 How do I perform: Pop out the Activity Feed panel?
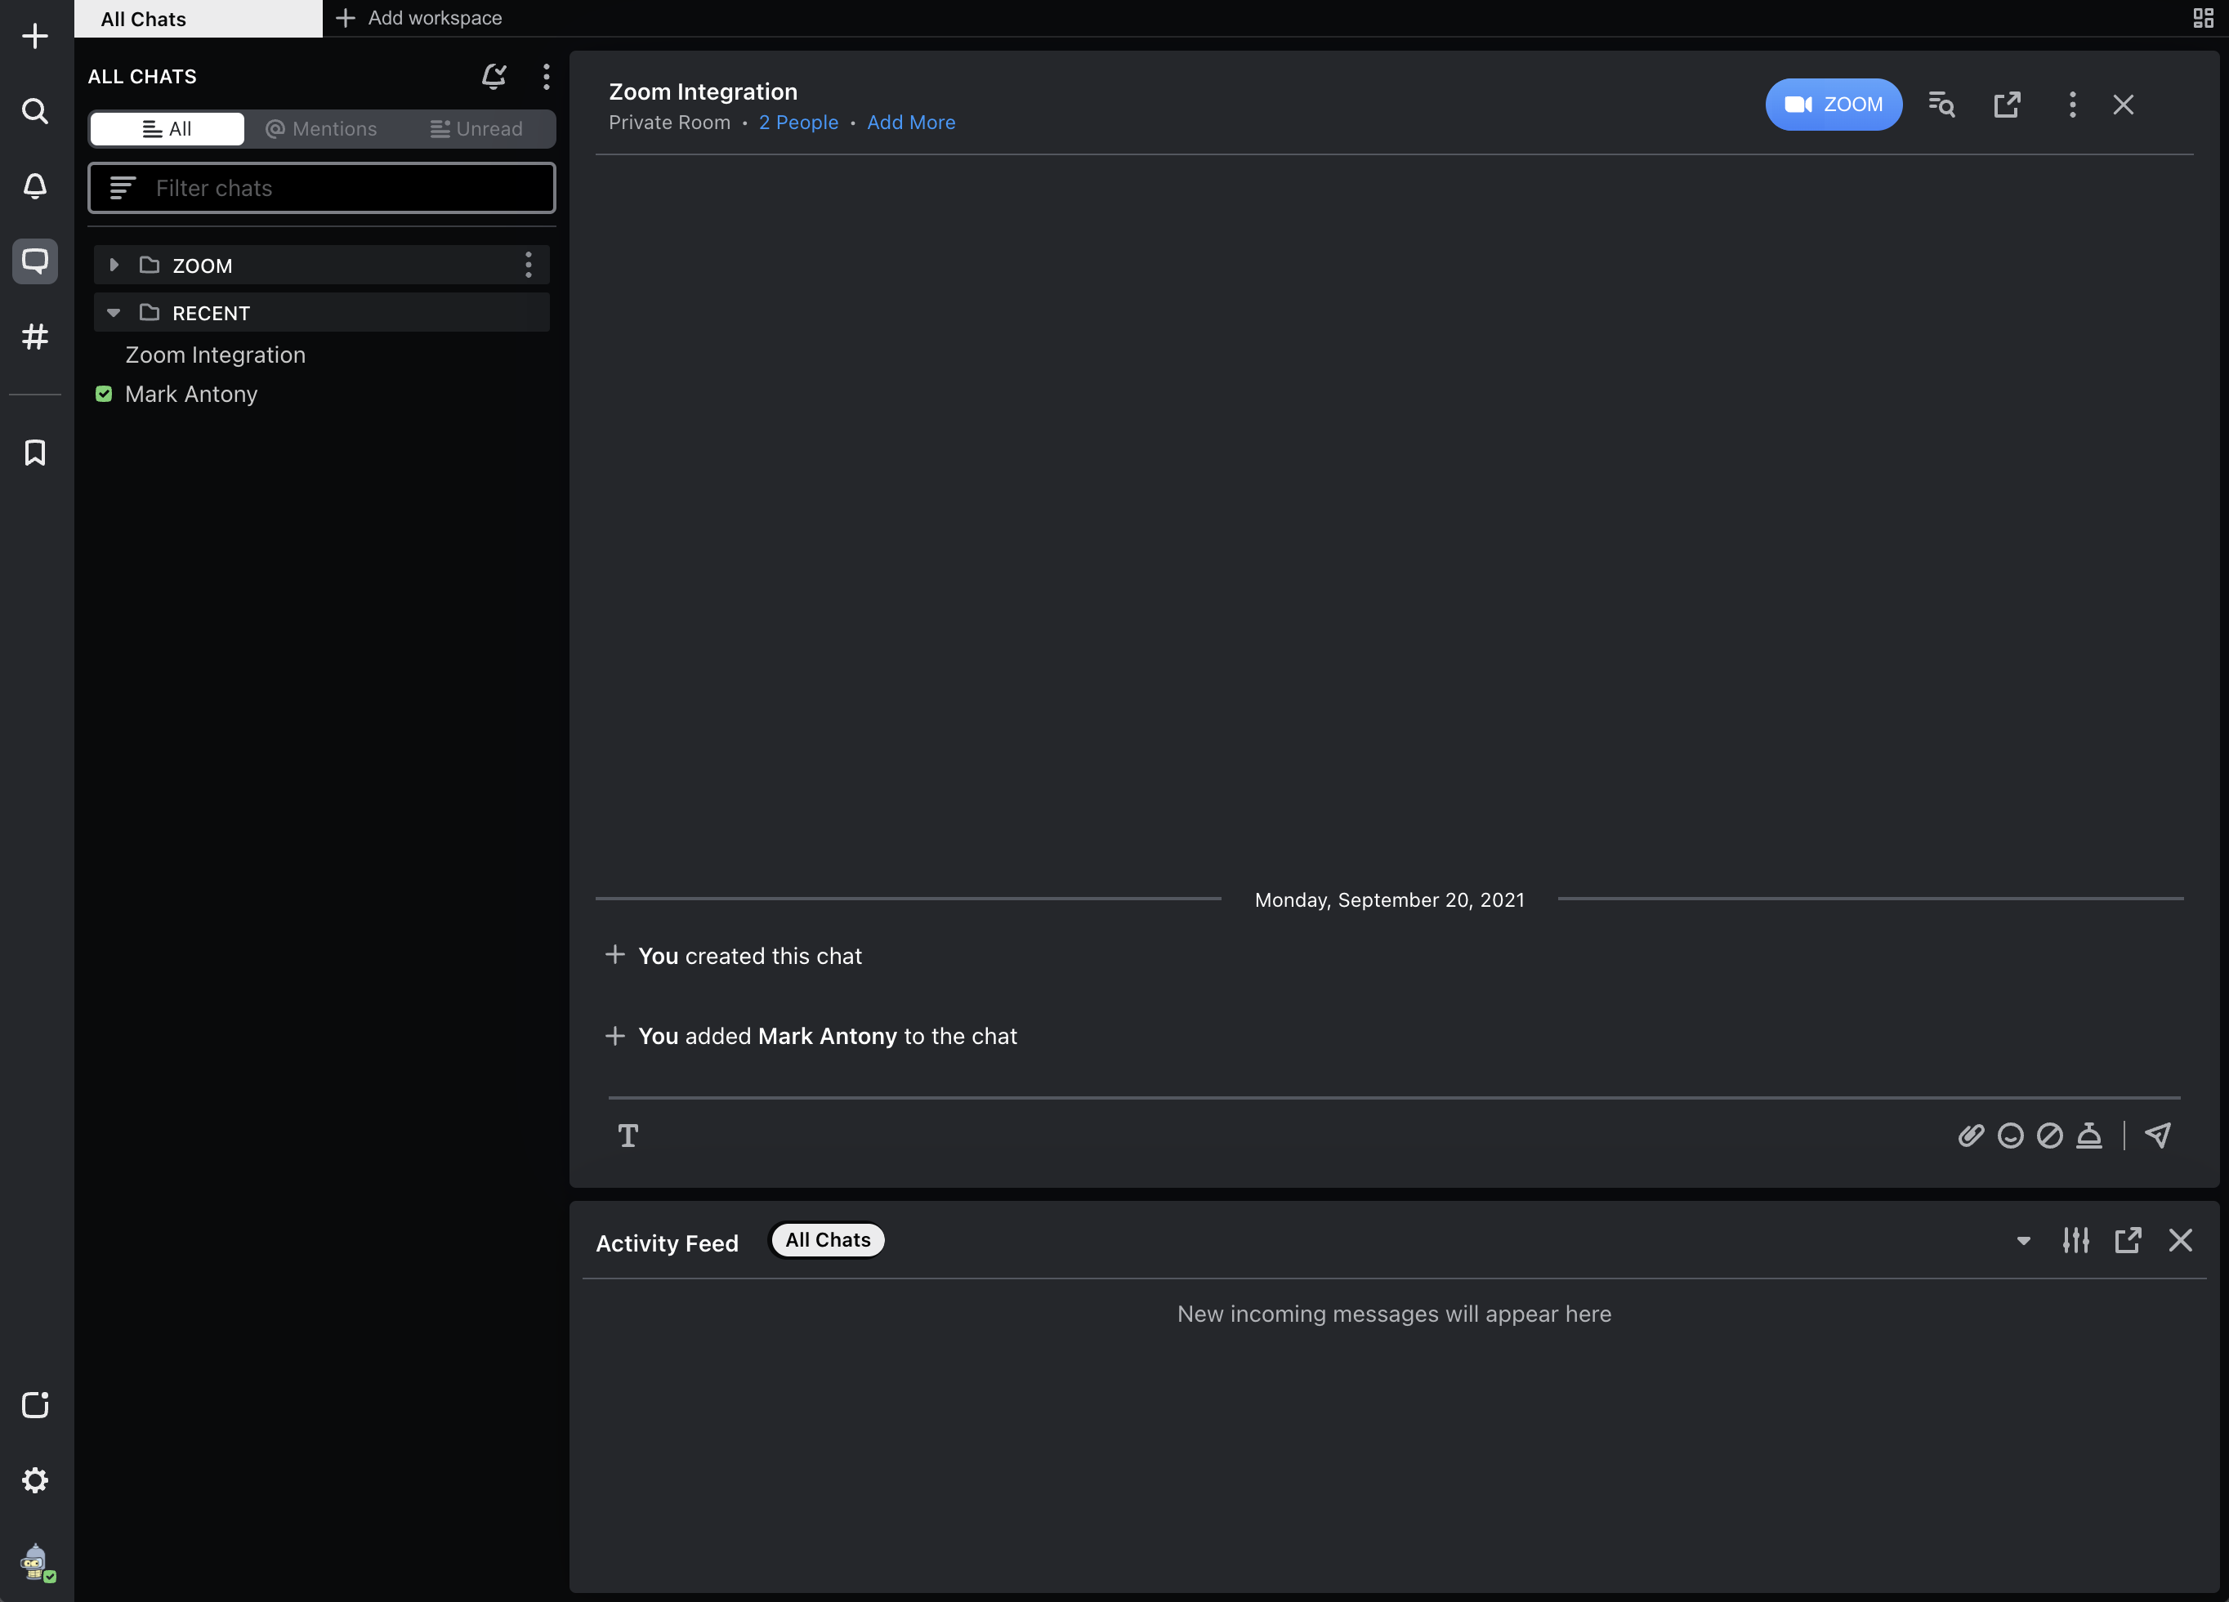[2128, 1240]
